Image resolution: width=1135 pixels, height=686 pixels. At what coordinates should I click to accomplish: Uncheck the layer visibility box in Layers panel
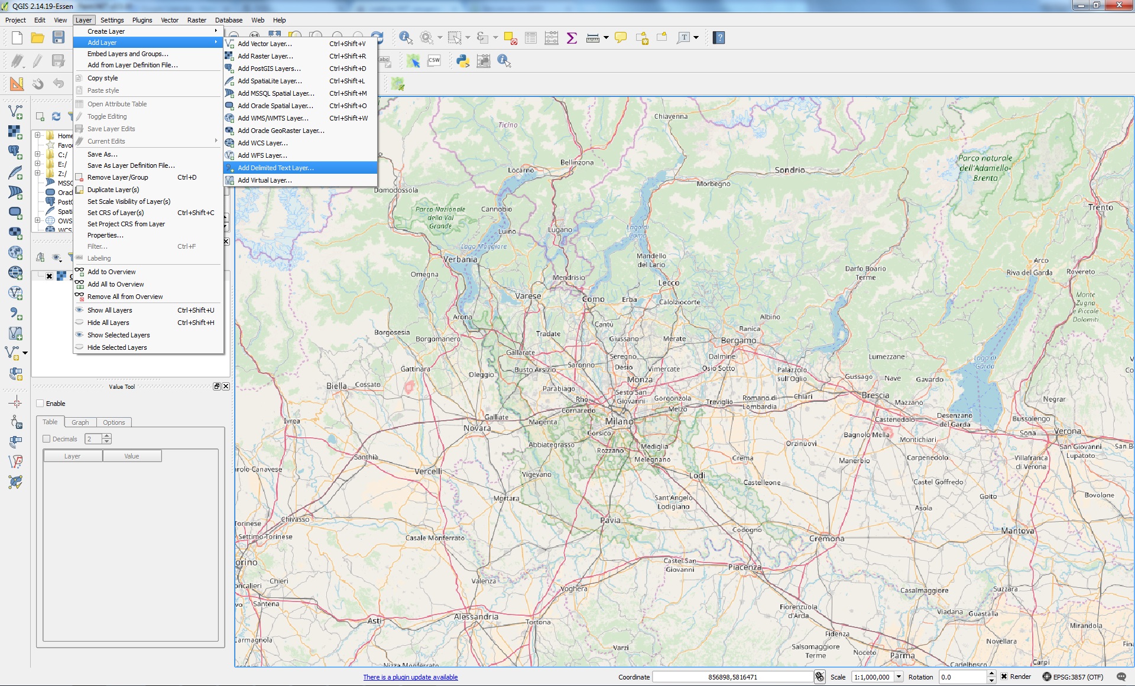[50, 276]
